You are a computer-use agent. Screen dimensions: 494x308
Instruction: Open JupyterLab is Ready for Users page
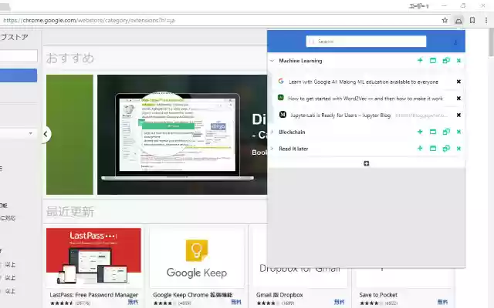(x=340, y=115)
